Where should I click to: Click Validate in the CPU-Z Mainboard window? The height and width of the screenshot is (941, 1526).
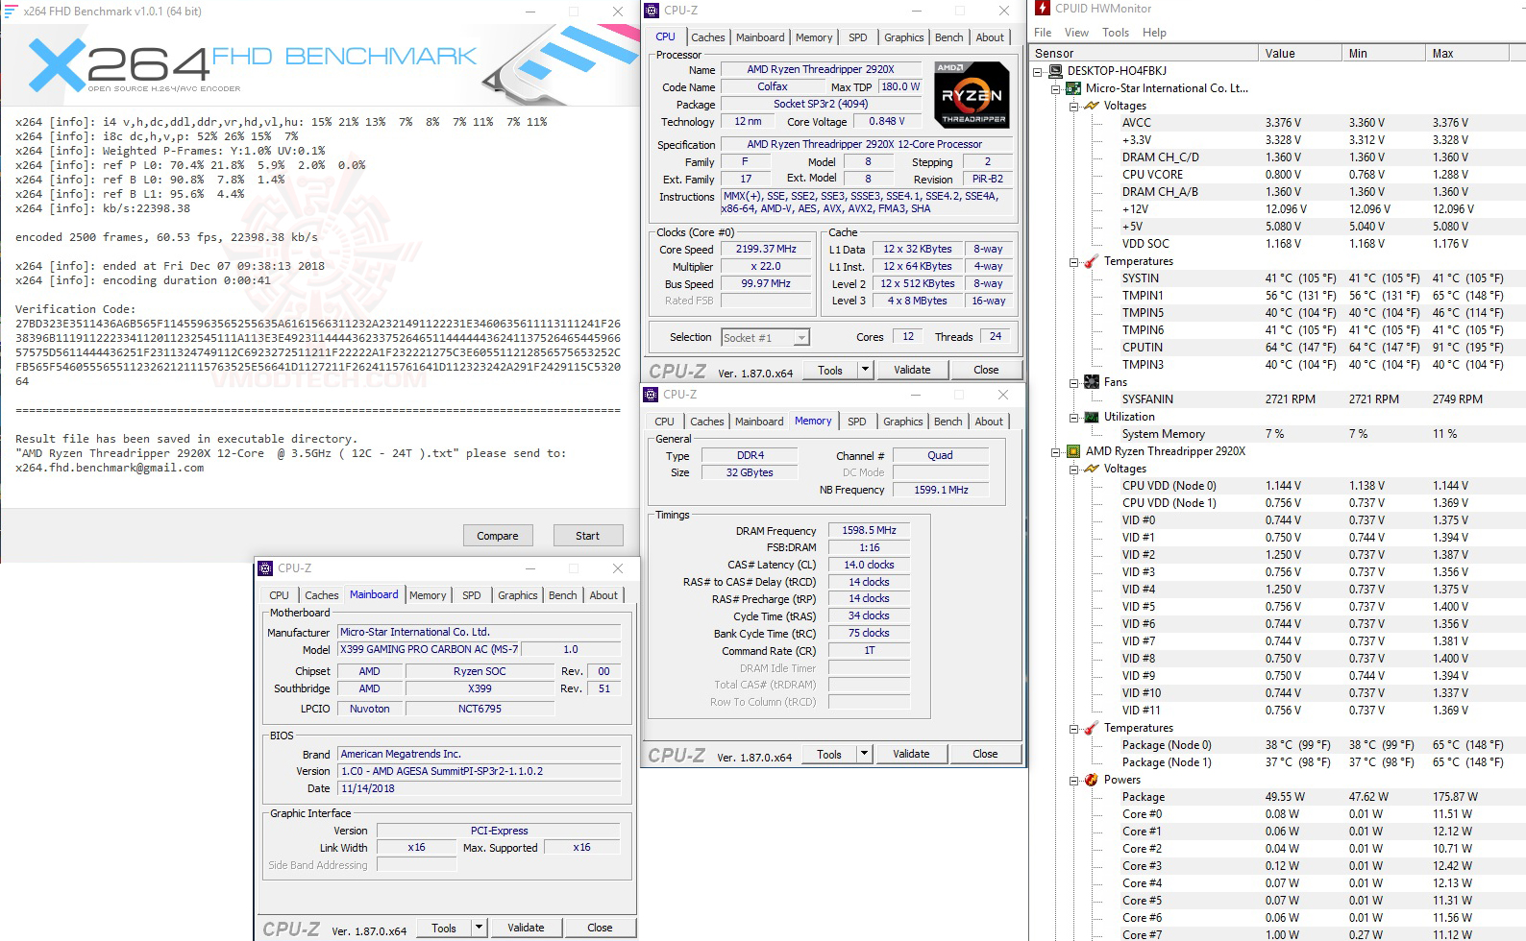click(x=526, y=928)
